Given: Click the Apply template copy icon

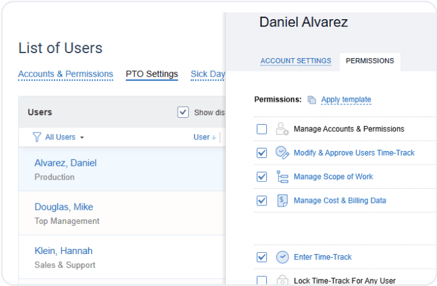Looking at the screenshot, I should click(x=312, y=100).
